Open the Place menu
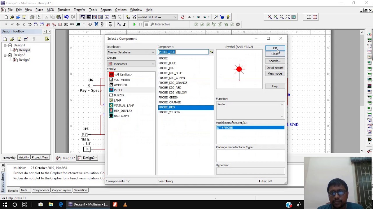 coord(39,10)
